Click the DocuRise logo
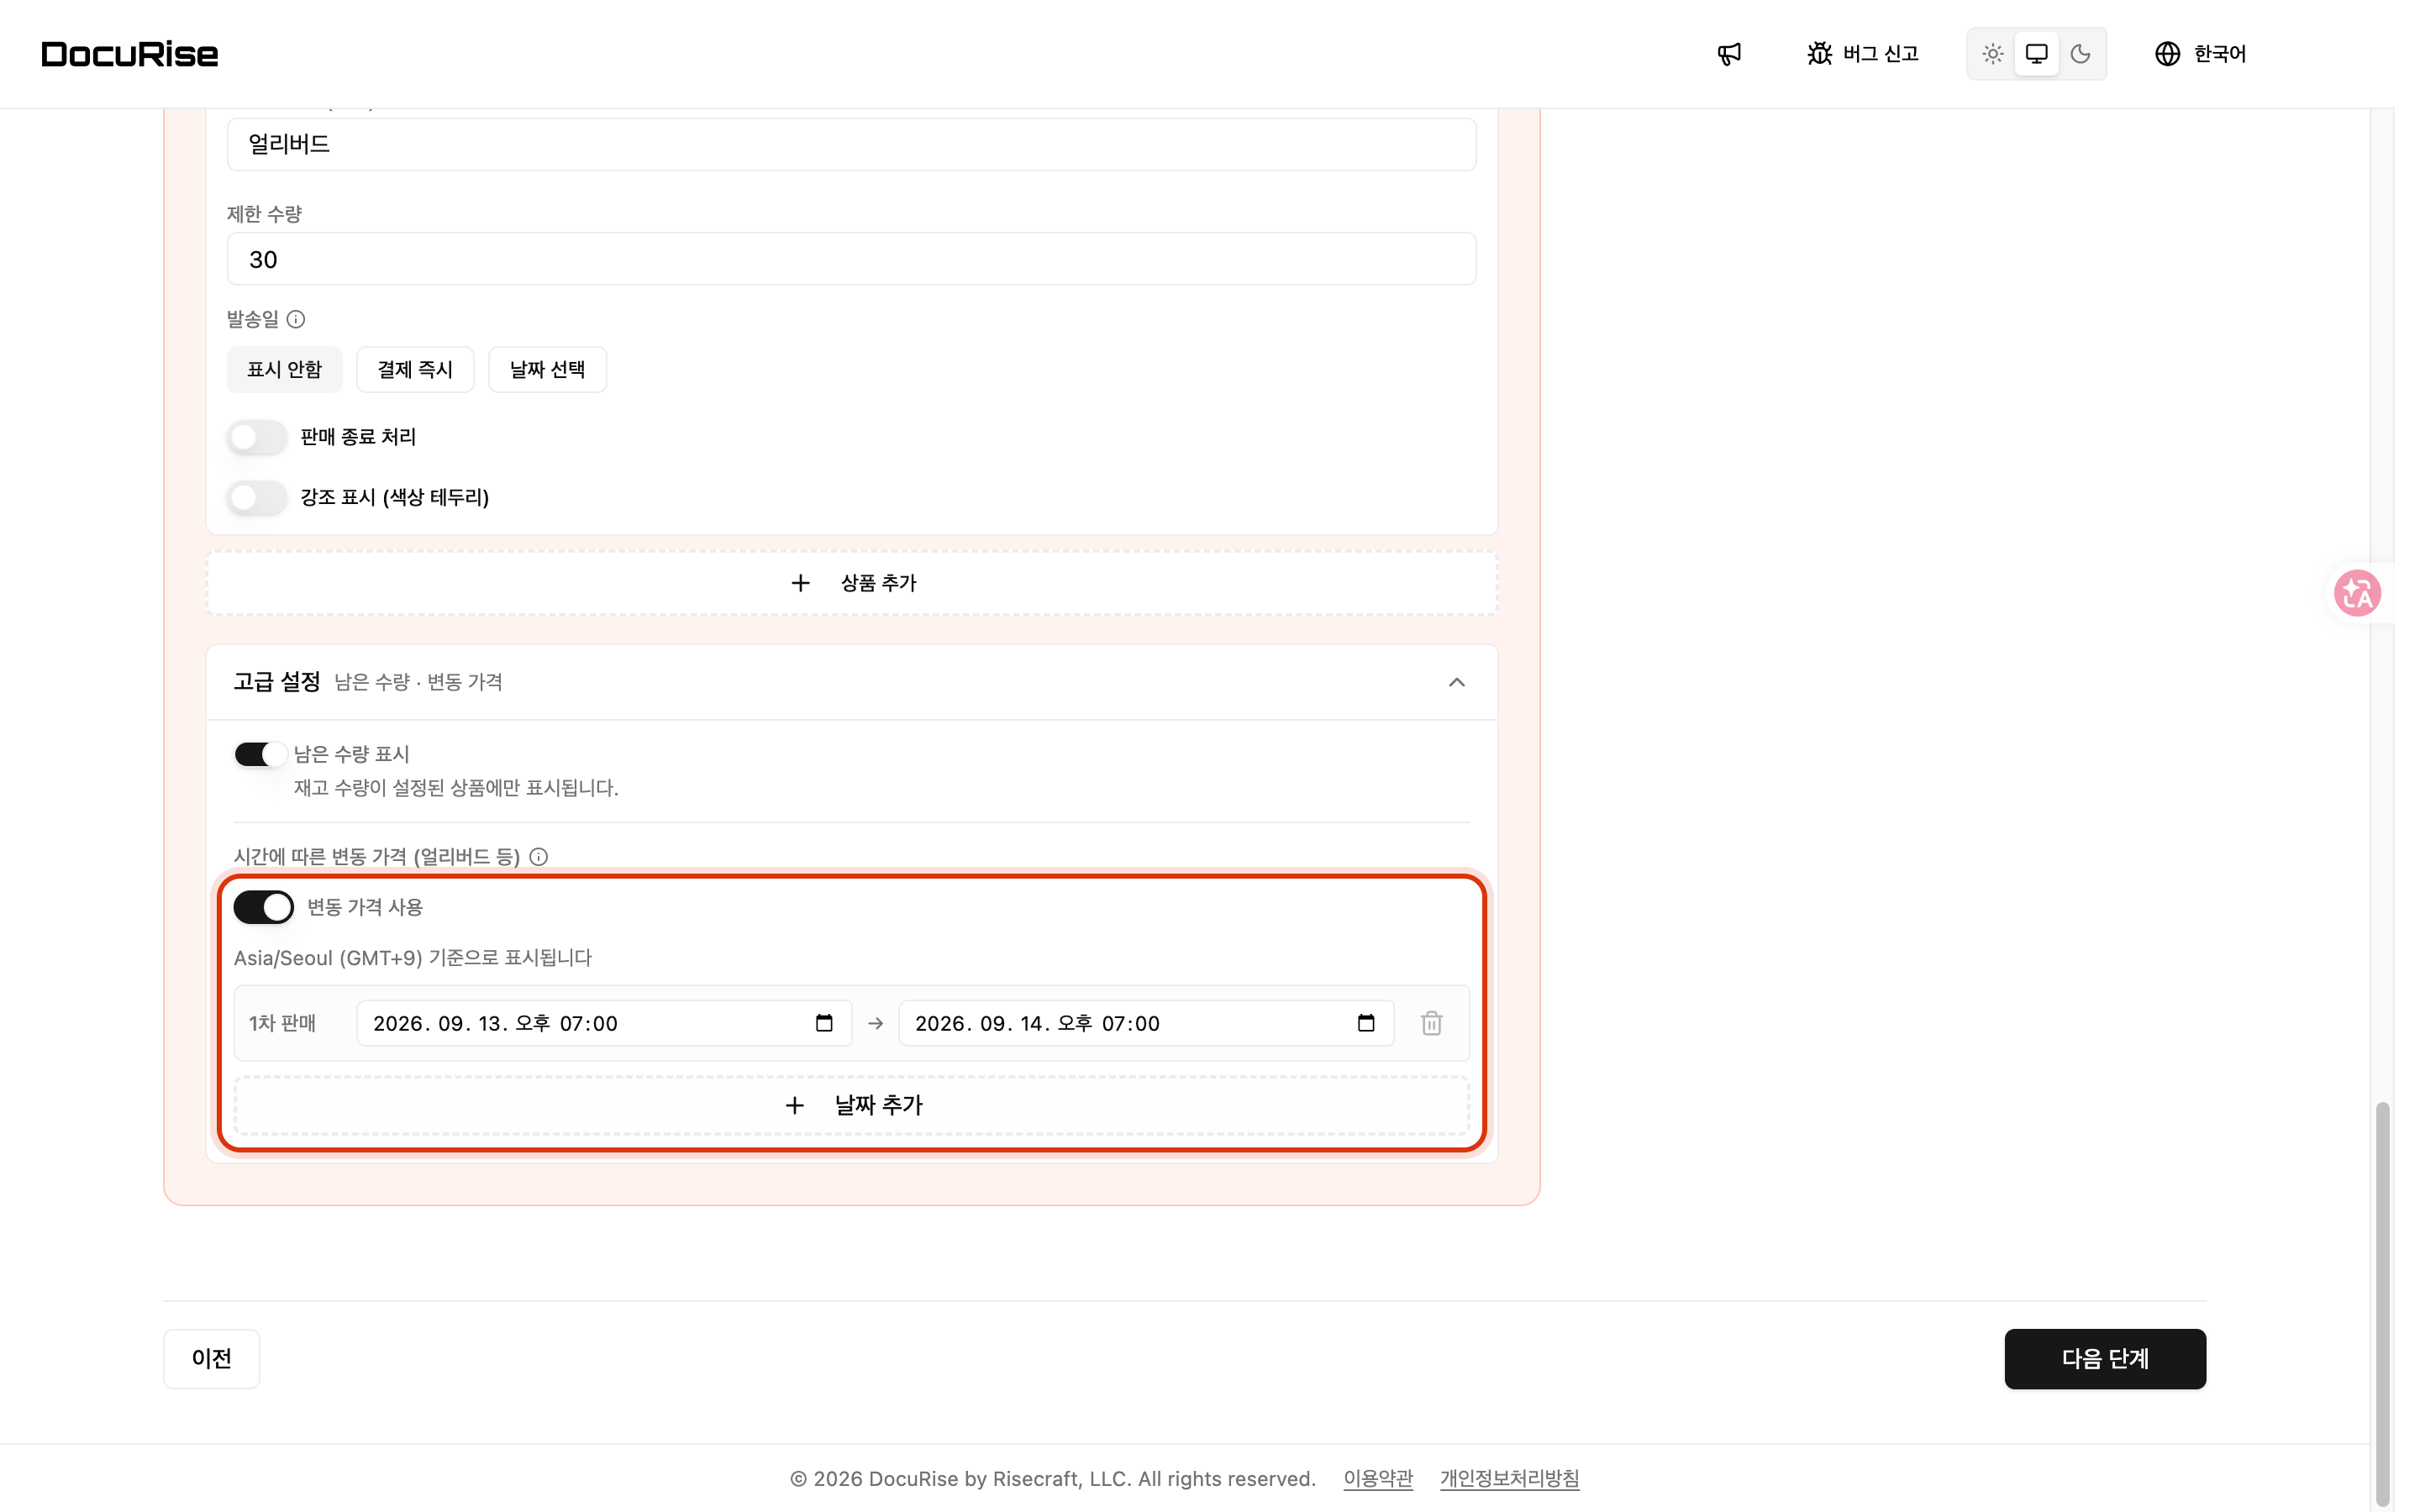The height and width of the screenshot is (1512, 2420). (130, 54)
